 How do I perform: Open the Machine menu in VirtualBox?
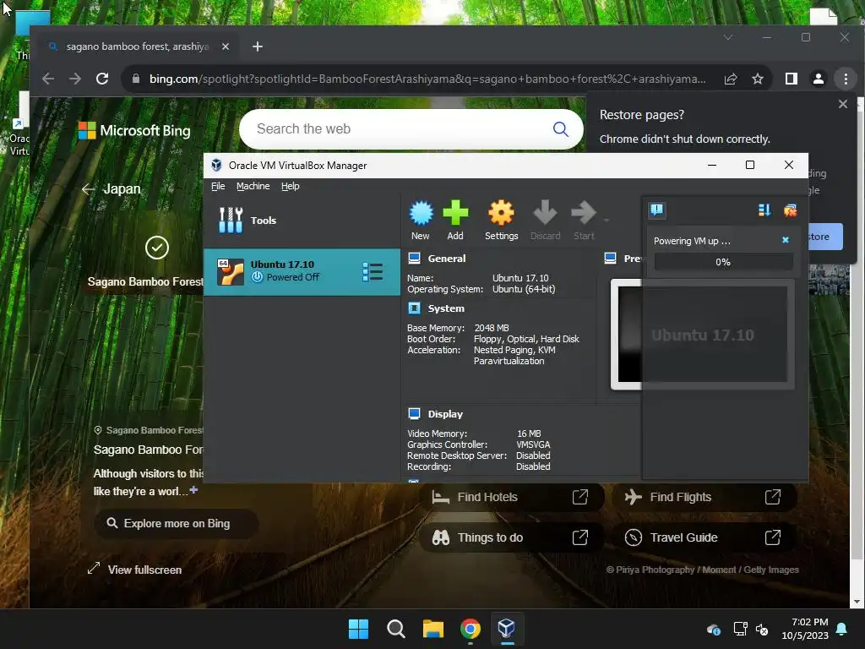(x=253, y=186)
